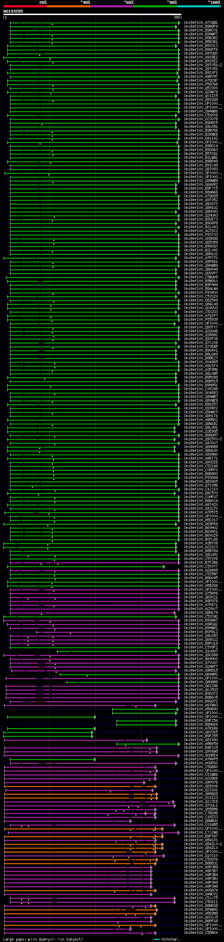The height and width of the screenshot is (942, 224).
Task: Select hit UniRef100_Q10AU7
Action: tap(201, 651)
